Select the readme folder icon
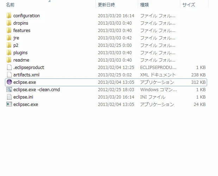Viewport: 218px width, 176px height. point(9,60)
